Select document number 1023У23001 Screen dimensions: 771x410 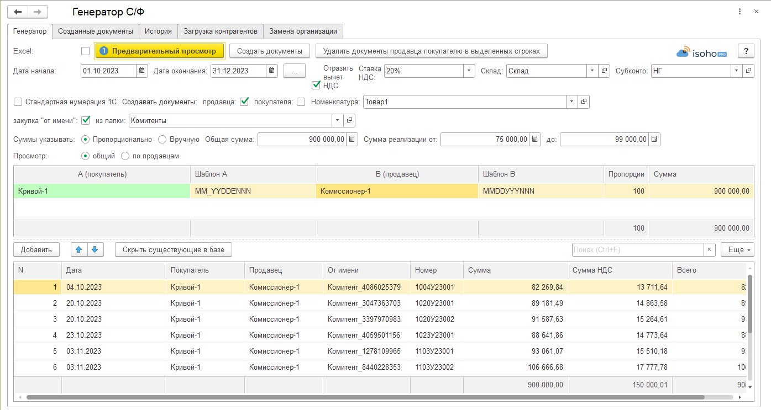point(436,335)
